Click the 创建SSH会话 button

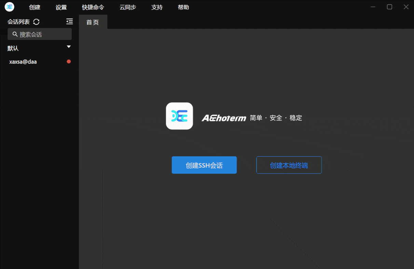pos(204,165)
